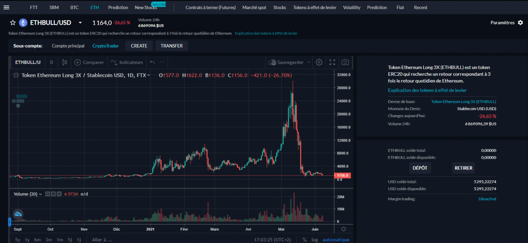Open the Indicateurs indicators panel
Screen dimensions: 528x243
tap(127, 62)
